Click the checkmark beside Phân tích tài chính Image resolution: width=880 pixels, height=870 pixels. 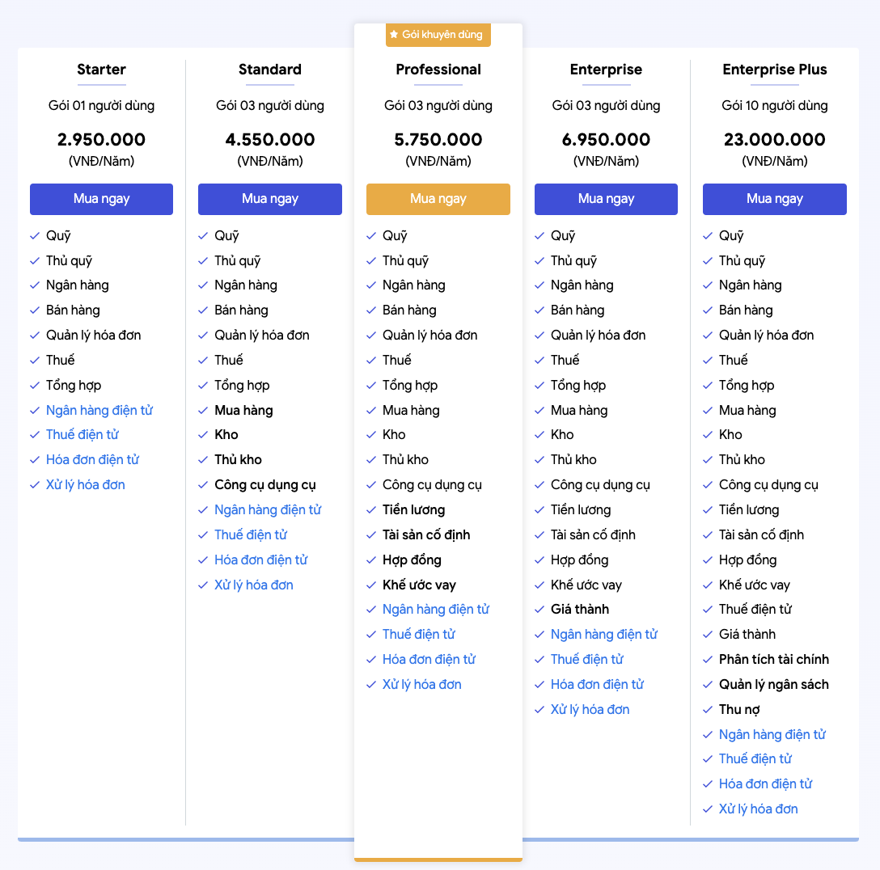[x=708, y=660]
